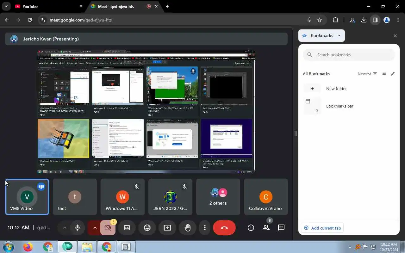Reload the page

[30, 20]
